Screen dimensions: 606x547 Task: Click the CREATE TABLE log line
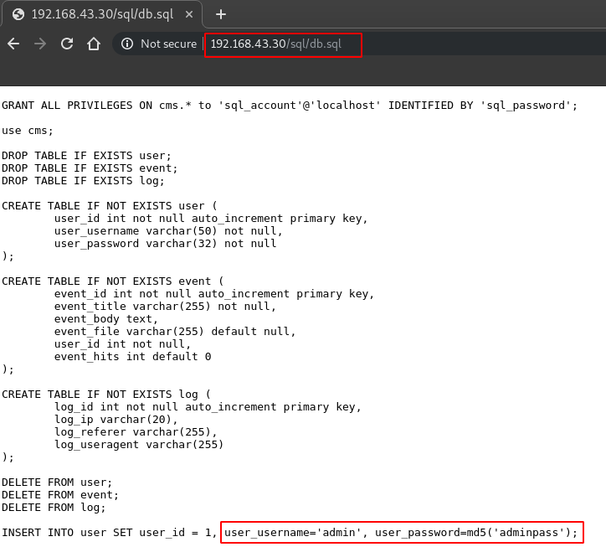(106, 394)
